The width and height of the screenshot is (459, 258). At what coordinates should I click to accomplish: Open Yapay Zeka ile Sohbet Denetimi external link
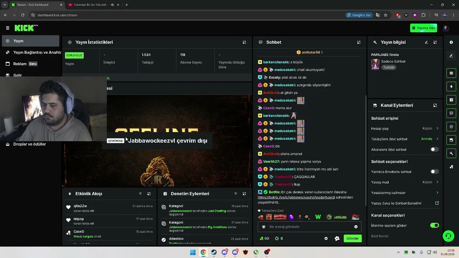point(437,203)
